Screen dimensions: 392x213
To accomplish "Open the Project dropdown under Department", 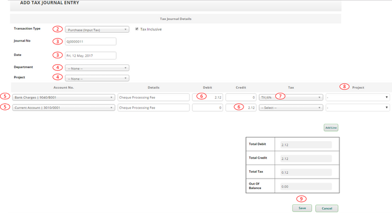I will point(97,78).
